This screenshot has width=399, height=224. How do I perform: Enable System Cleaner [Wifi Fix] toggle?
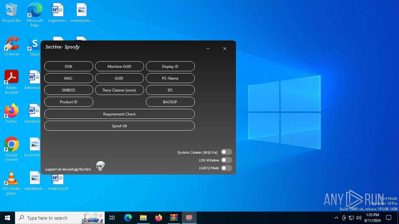[x=227, y=152]
